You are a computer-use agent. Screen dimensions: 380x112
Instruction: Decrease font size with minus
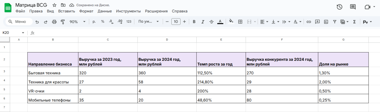[167, 22]
